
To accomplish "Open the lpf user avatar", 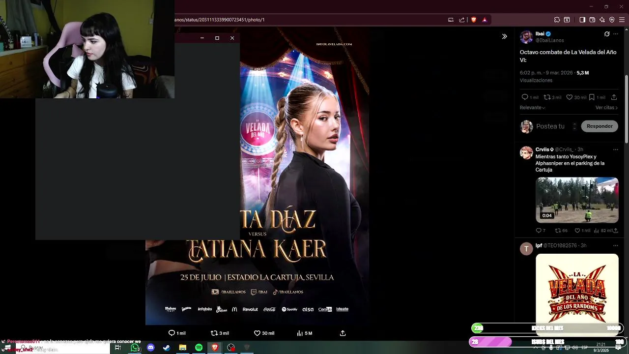I will pyautogui.click(x=526, y=249).
